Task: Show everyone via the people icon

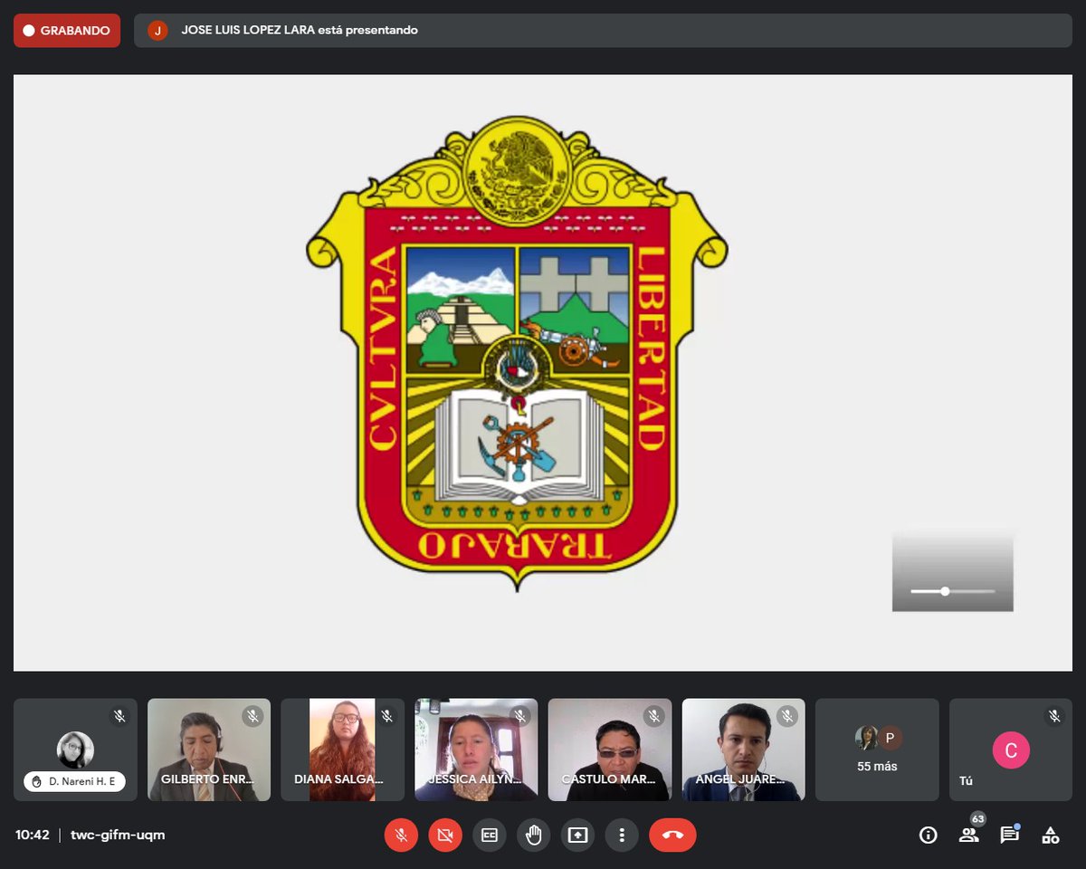Action: coord(968,835)
